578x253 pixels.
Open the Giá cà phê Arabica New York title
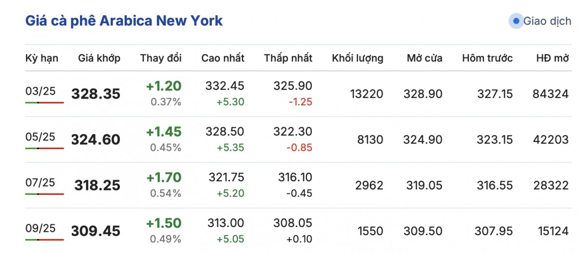click(124, 21)
